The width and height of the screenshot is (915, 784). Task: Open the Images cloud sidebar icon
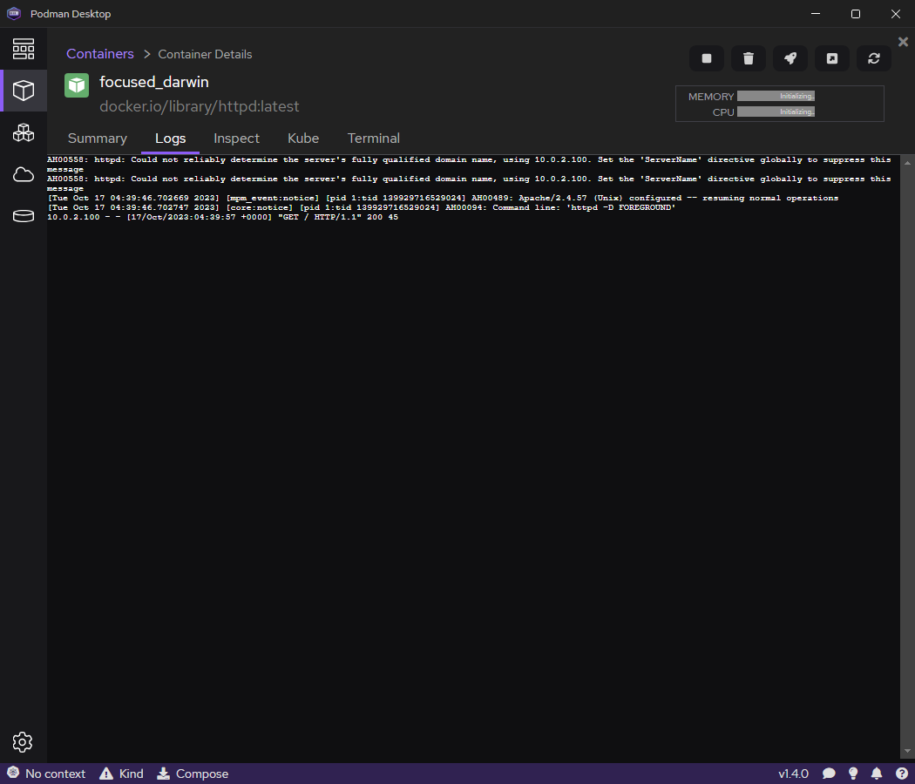[24, 174]
